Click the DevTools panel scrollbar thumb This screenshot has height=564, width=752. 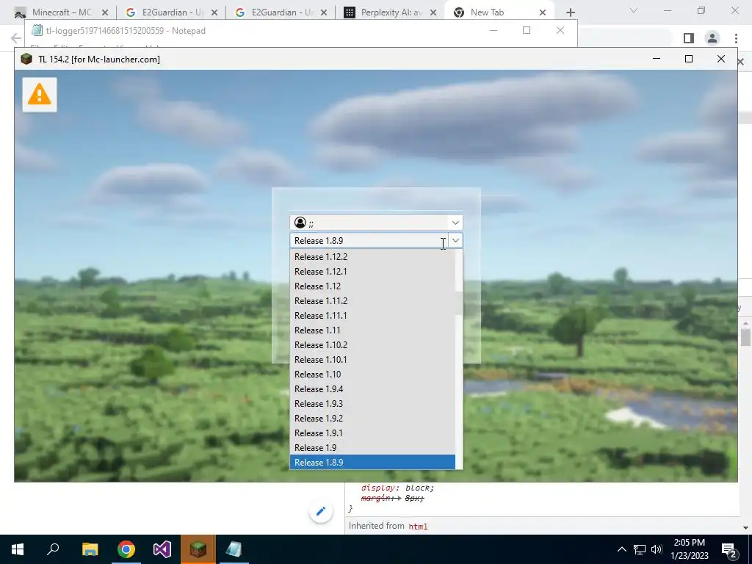tap(745, 336)
